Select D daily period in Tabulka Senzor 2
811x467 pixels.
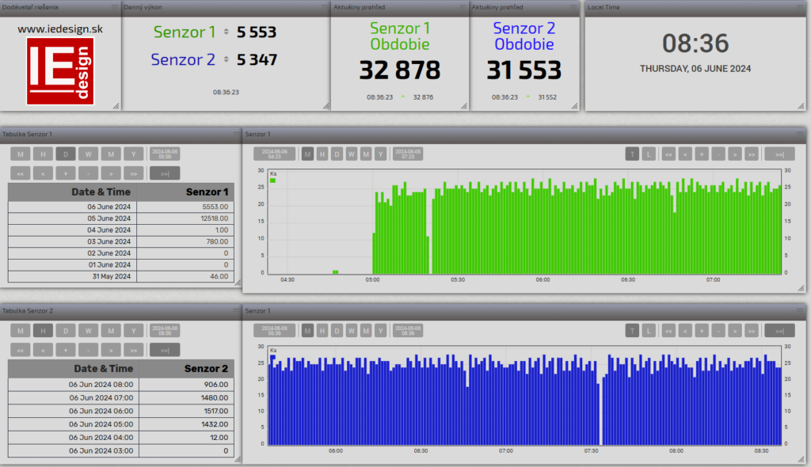click(x=66, y=331)
